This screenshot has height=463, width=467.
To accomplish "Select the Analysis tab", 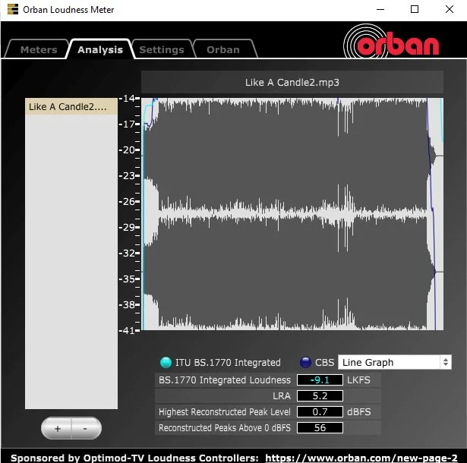I will click(99, 49).
